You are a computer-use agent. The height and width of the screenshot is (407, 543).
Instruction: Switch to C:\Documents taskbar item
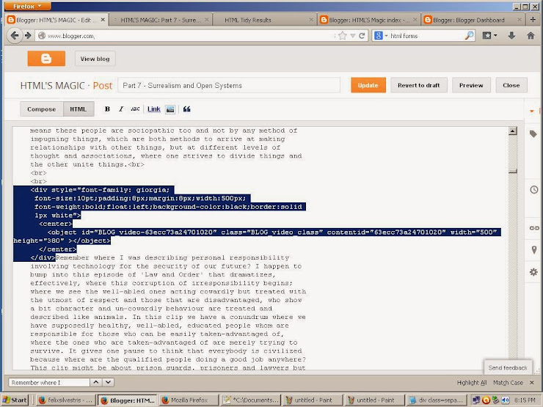(251, 400)
